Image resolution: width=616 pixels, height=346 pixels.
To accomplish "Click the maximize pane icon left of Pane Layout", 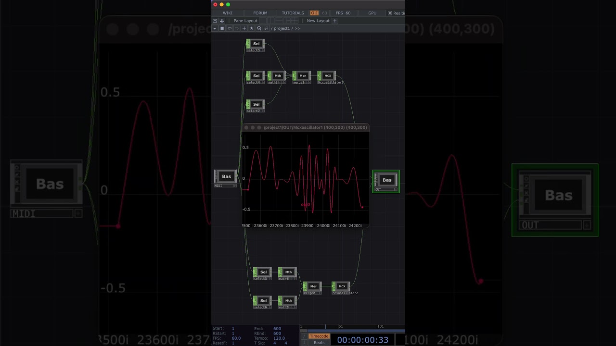I will pyautogui.click(x=215, y=21).
